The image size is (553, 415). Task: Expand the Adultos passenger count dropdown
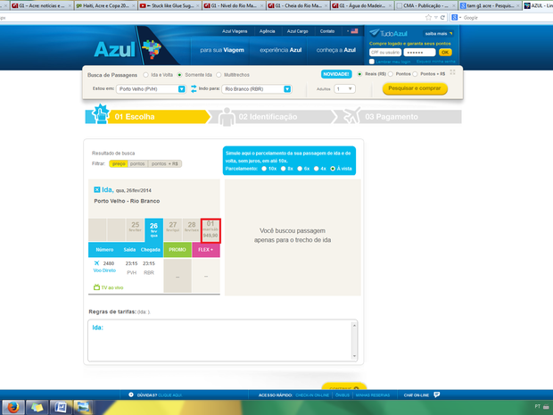point(351,89)
